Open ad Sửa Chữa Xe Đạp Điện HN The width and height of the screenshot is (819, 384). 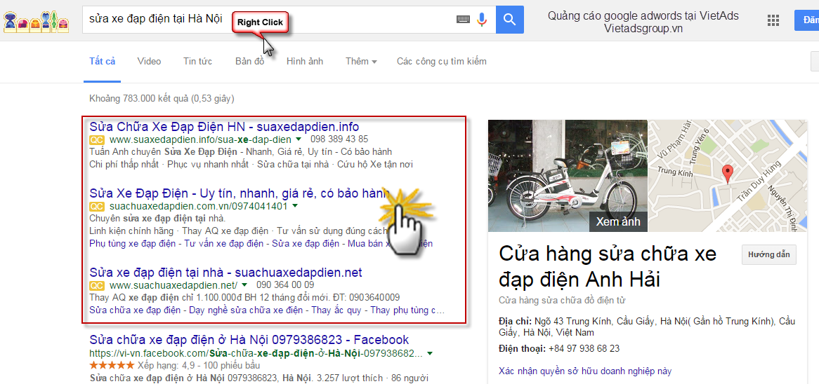pyautogui.click(x=225, y=127)
